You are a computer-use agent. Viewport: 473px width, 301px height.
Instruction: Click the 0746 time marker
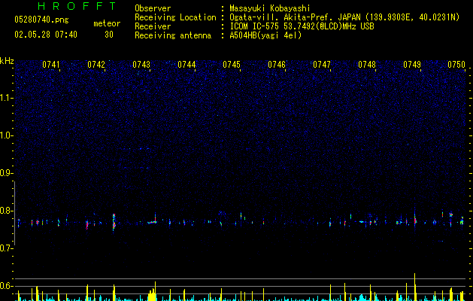click(x=277, y=65)
